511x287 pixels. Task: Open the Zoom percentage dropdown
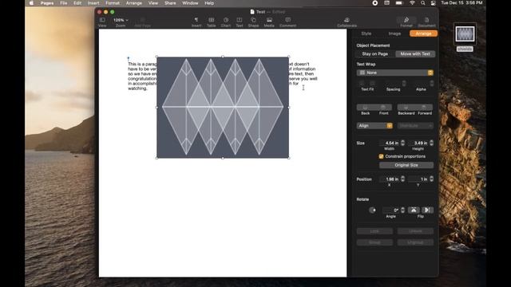(121, 20)
